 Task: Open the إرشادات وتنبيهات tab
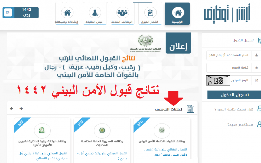[67, 14]
